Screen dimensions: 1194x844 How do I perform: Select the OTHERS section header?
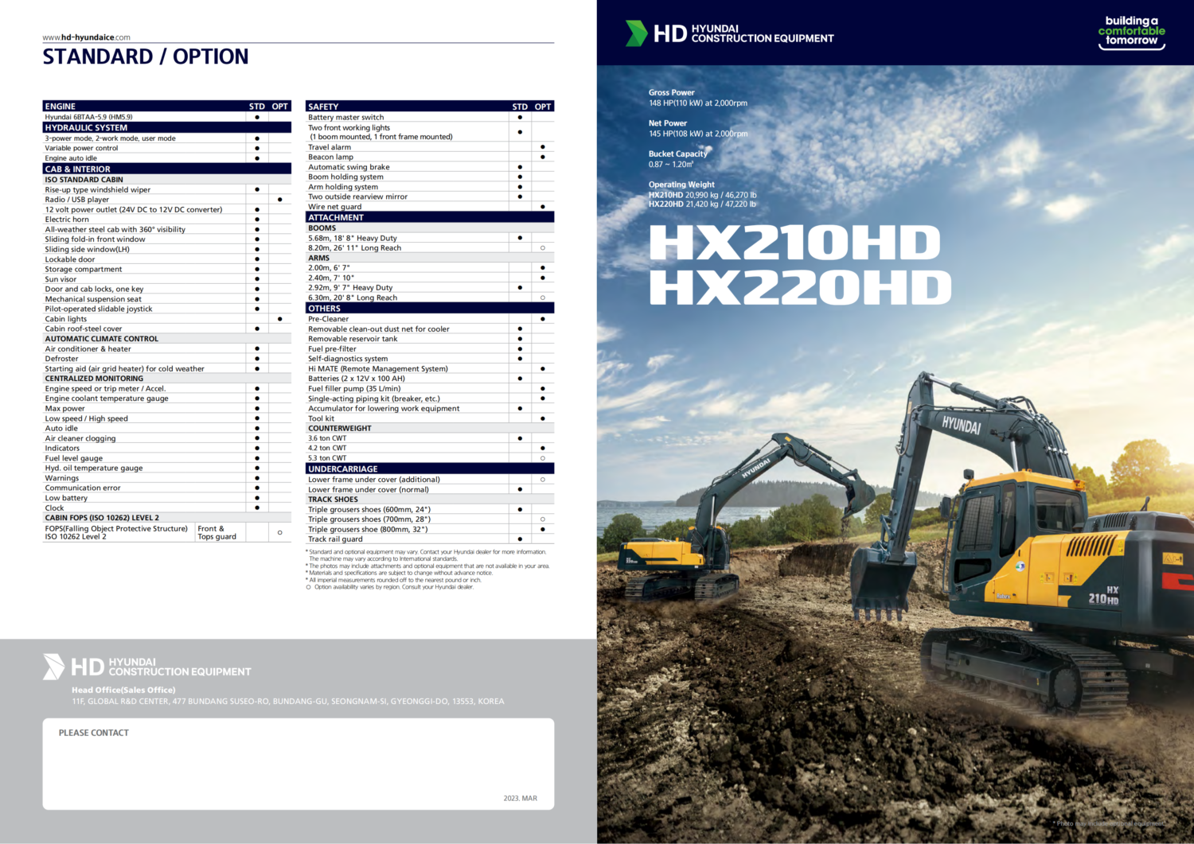pyautogui.click(x=430, y=308)
